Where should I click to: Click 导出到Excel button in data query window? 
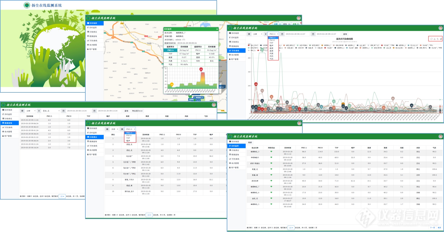pos(137,111)
